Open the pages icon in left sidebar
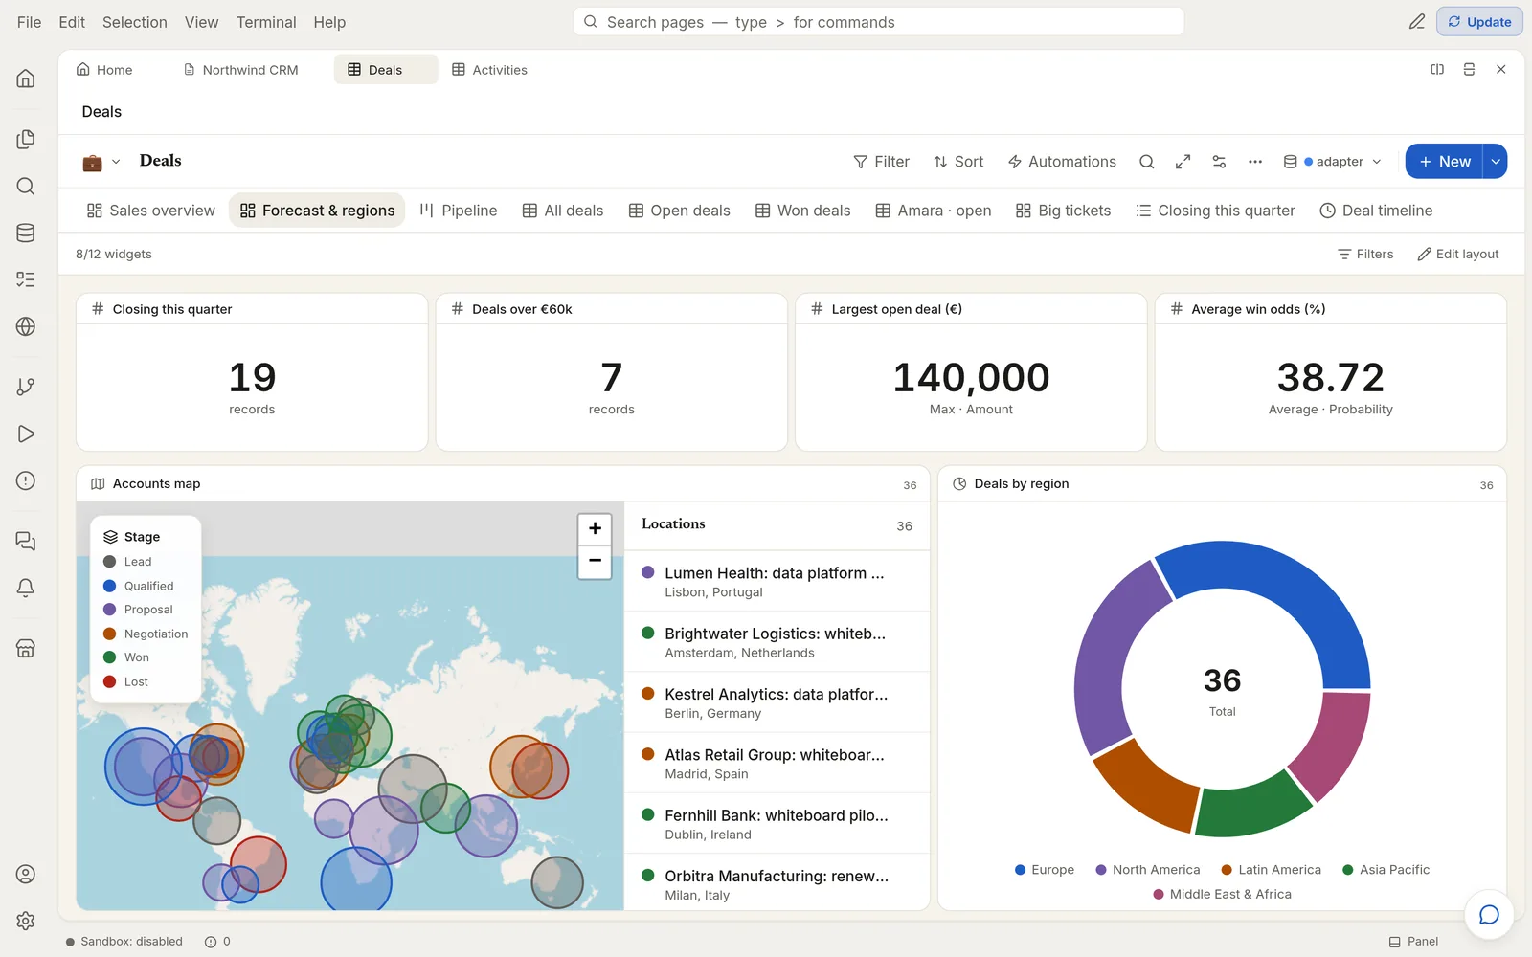The height and width of the screenshot is (957, 1532). click(x=26, y=140)
